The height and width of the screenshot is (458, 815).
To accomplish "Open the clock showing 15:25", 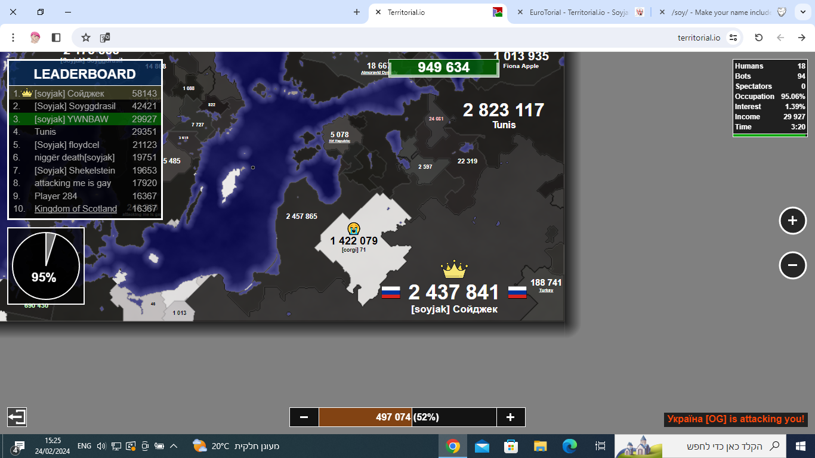I will 53,446.
